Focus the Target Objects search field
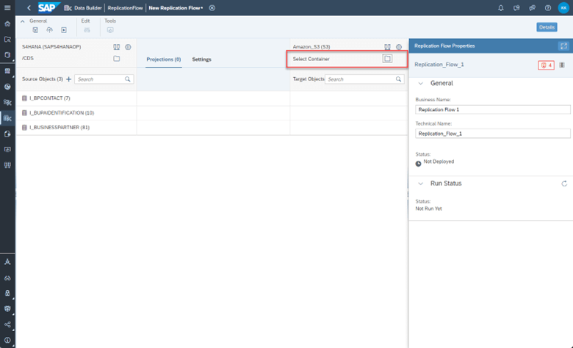This screenshot has width=573, height=348. (x=364, y=79)
